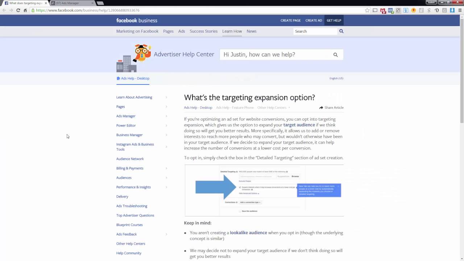Screen dimensions: 464x261
Task: Open the English (US) language selector
Action: click(336, 78)
